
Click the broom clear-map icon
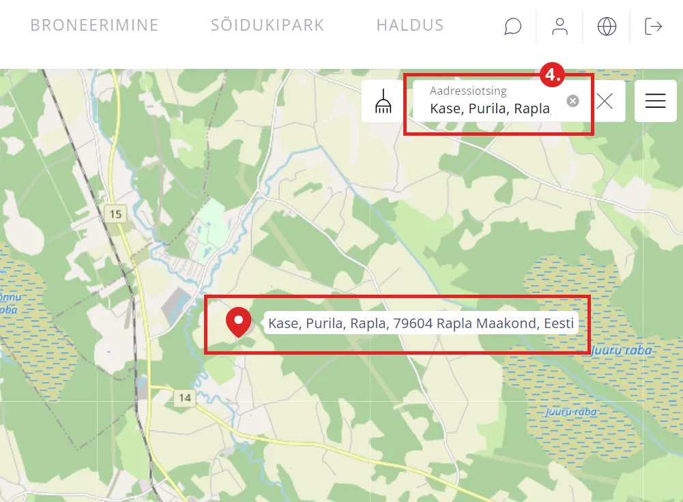(383, 101)
